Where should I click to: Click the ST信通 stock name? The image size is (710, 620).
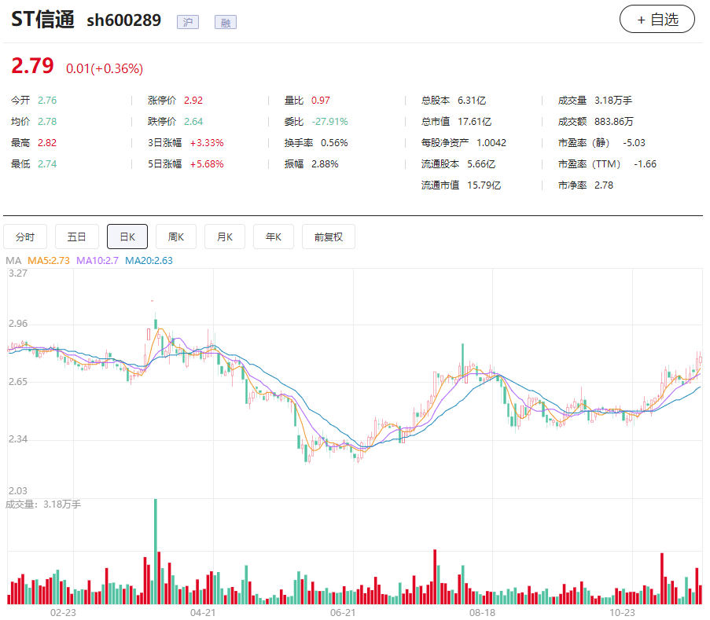42,20
